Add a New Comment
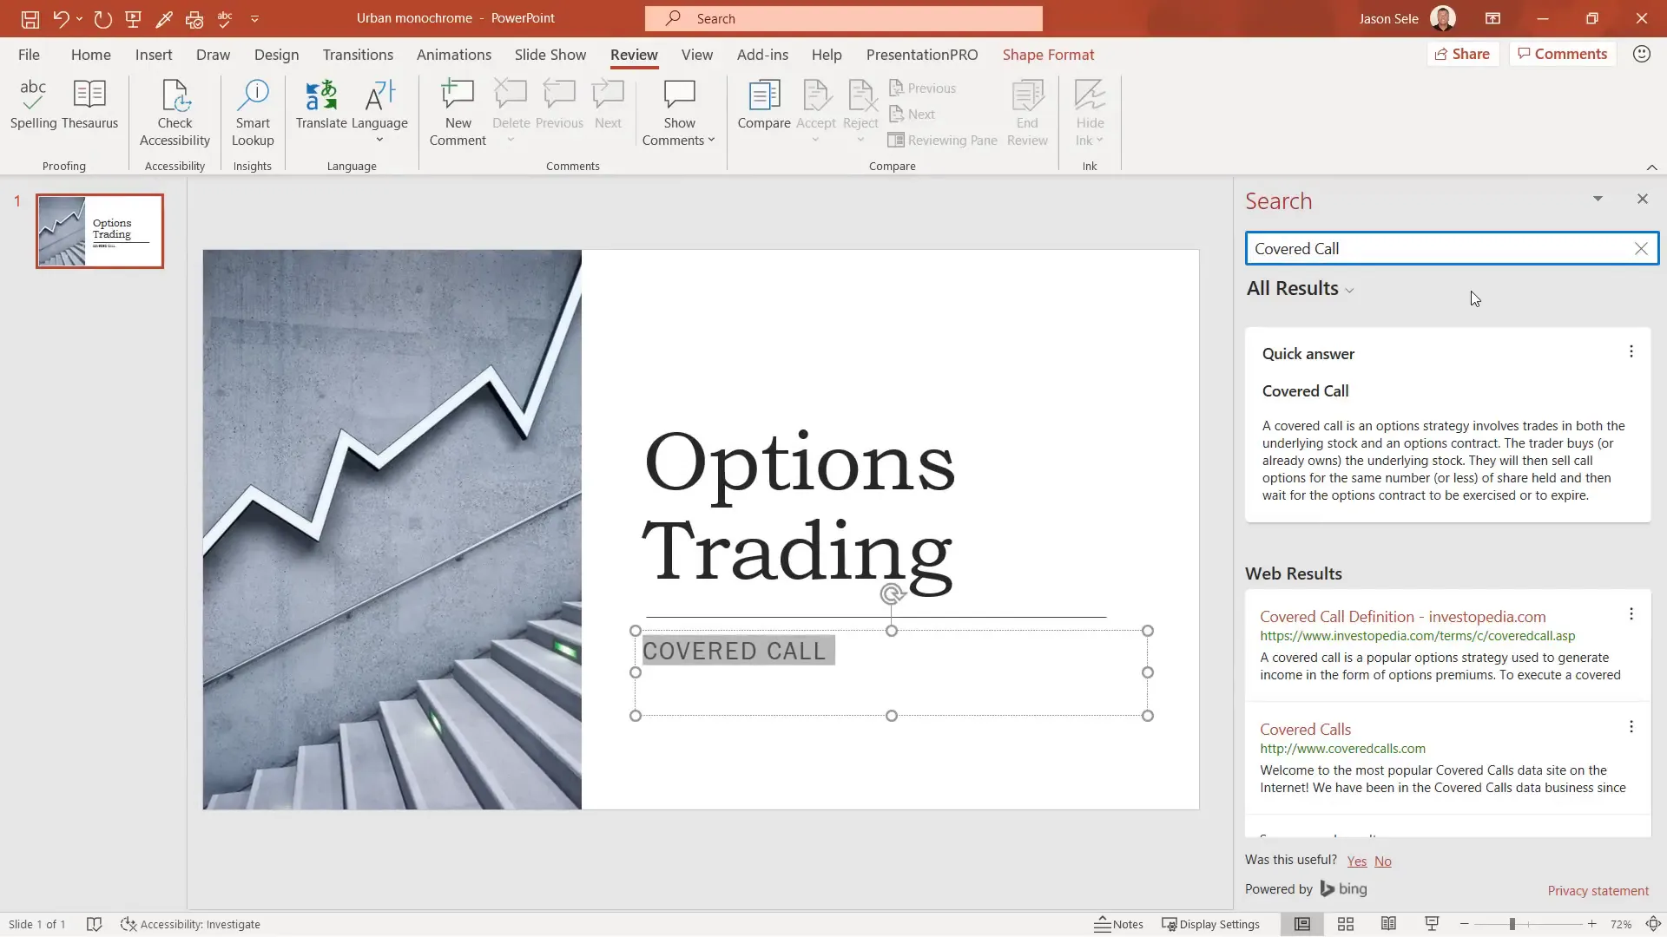Screen dimensions: 1667x937 click(458, 114)
